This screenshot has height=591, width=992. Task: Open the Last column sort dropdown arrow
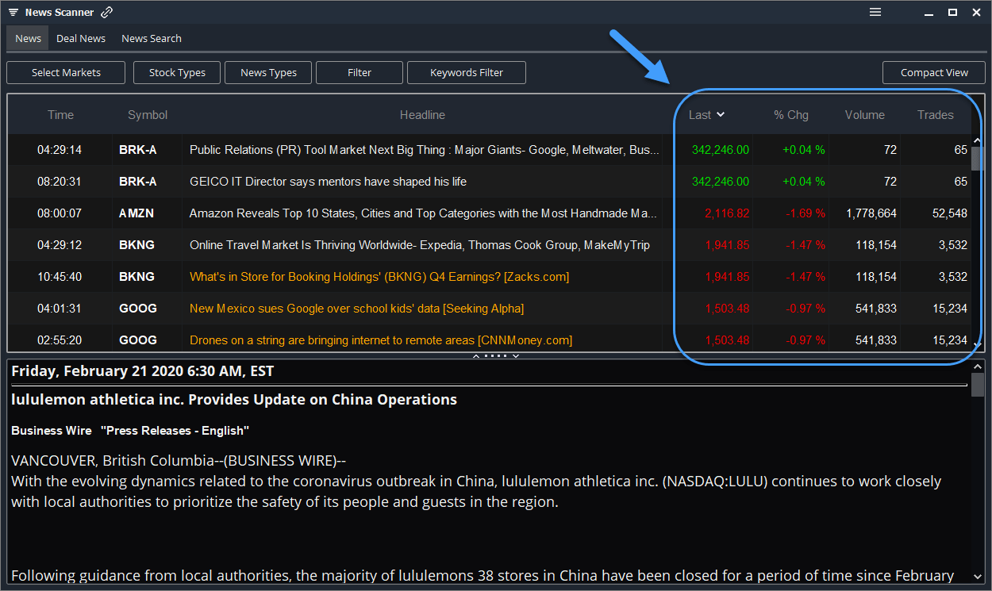point(721,114)
